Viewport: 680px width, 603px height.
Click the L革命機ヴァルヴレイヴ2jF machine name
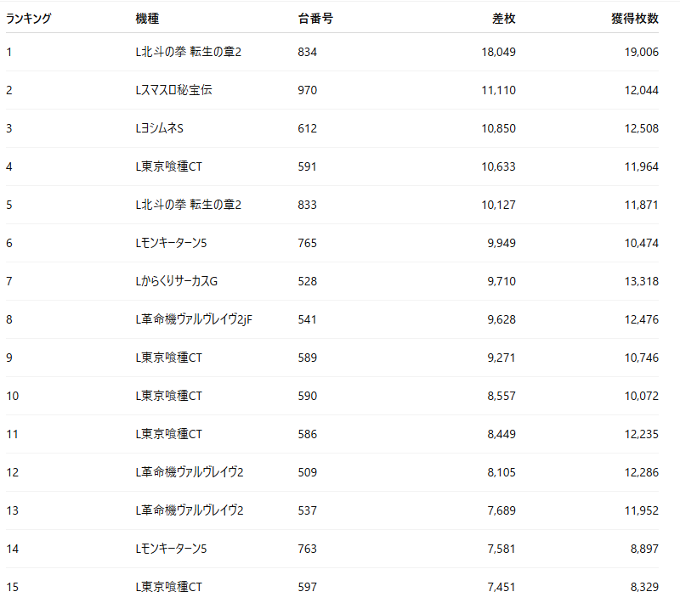click(x=194, y=319)
